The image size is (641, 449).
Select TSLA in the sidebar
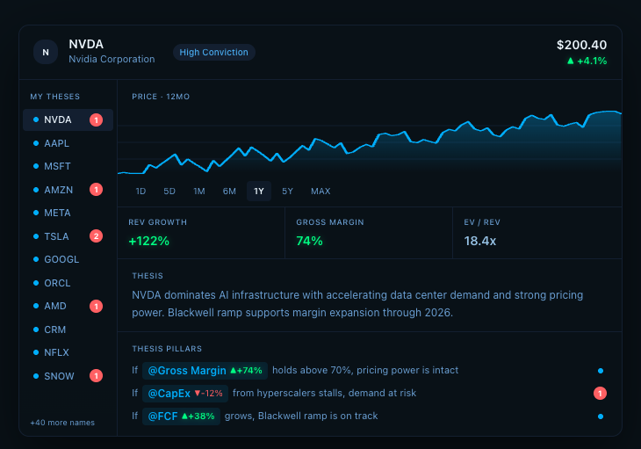click(68, 236)
